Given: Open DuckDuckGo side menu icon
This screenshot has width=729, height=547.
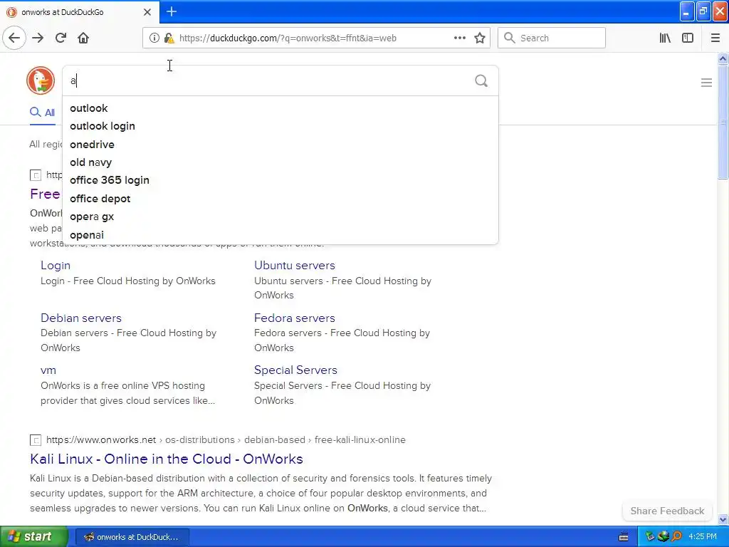Looking at the screenshot, I should point(706,83).
